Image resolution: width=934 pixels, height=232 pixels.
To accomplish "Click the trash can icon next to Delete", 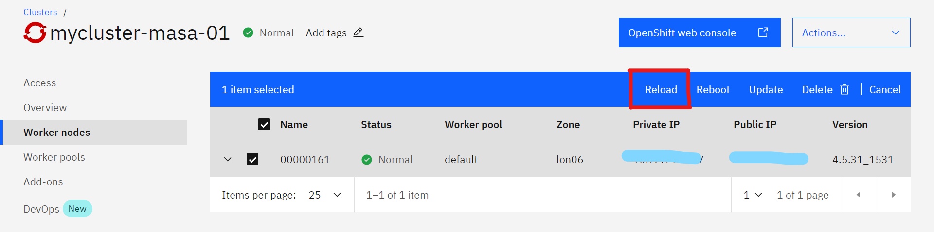I will [x=844, y=89].
